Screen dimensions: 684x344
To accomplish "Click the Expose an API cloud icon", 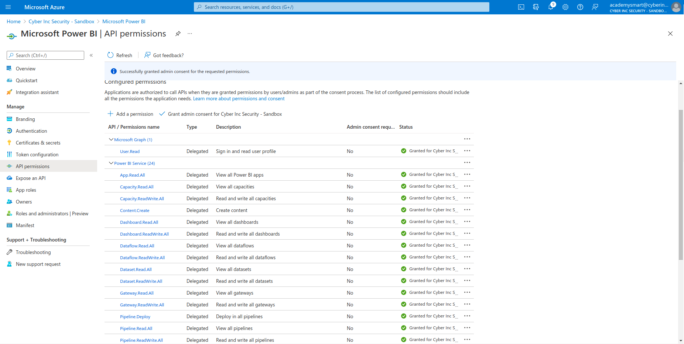I will point(9,178).
